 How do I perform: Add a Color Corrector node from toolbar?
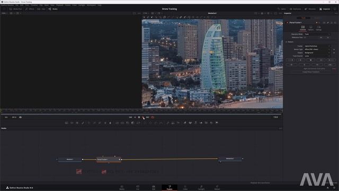(89, 123)
